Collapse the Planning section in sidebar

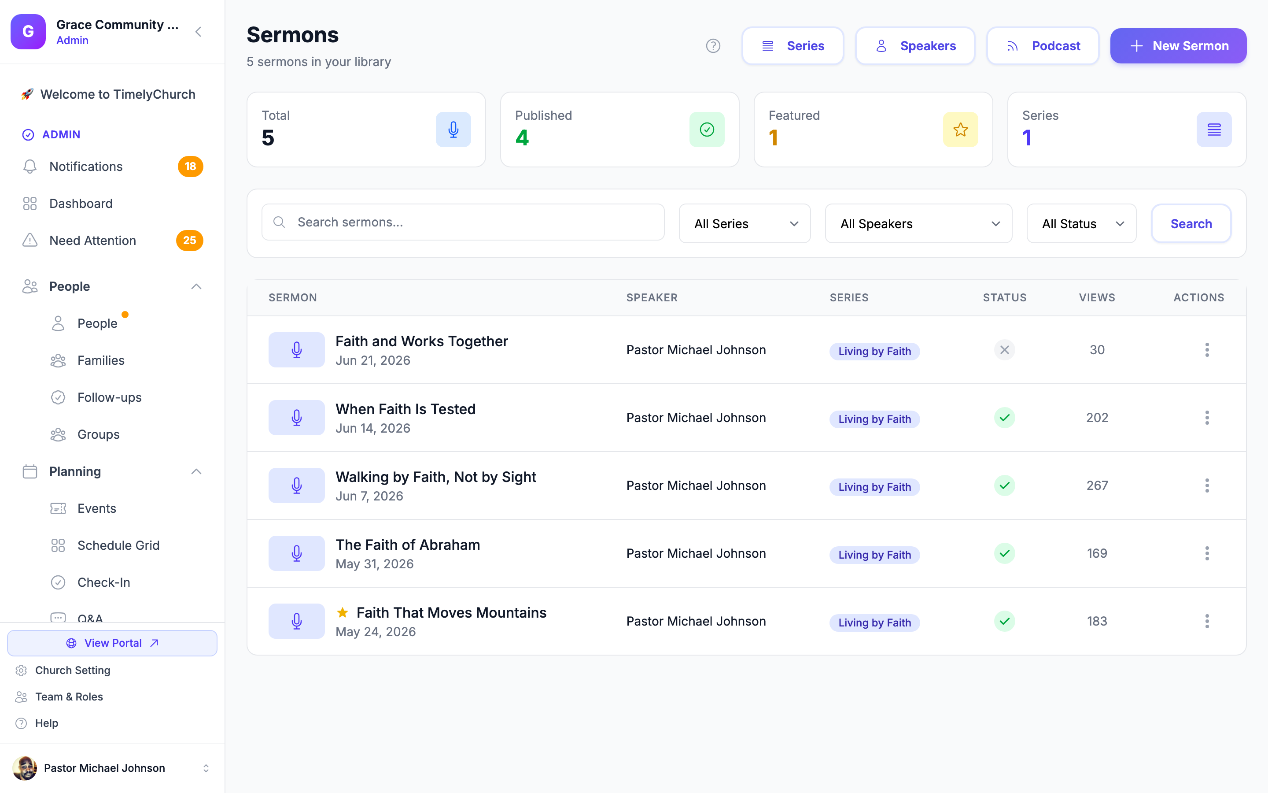196,471
